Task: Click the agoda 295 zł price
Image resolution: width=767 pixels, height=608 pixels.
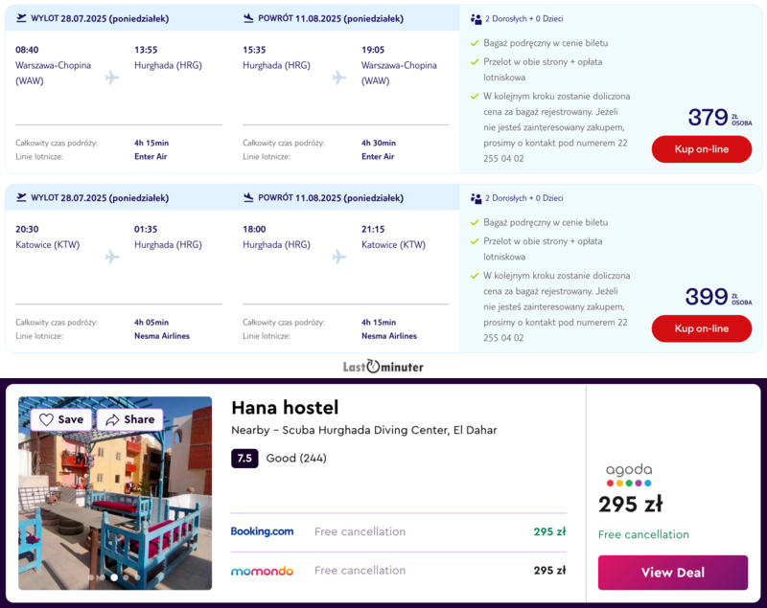Action: click(631, 505)
